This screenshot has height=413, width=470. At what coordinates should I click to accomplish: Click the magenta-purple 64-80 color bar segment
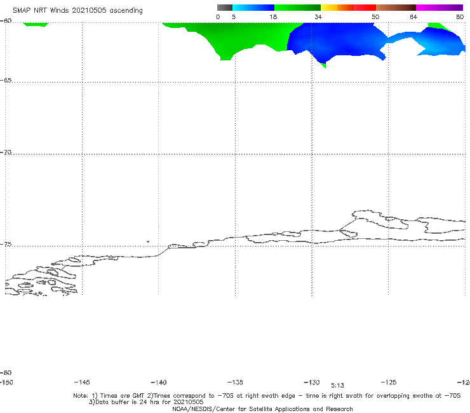coord(440,8)
